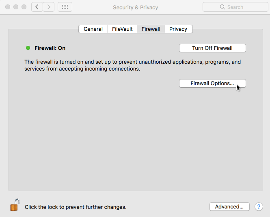
Task: Click the forward navigation arrow
Action: point(49,7)
